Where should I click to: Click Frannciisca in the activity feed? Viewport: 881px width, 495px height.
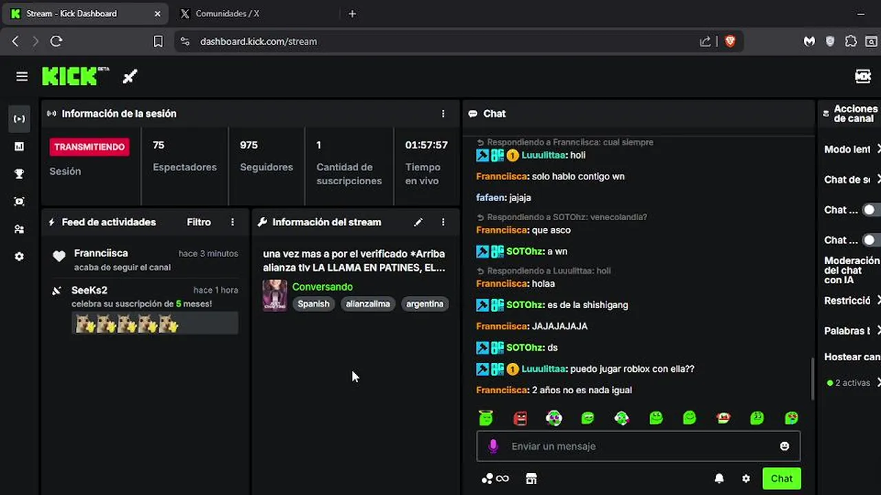(101, 253)
